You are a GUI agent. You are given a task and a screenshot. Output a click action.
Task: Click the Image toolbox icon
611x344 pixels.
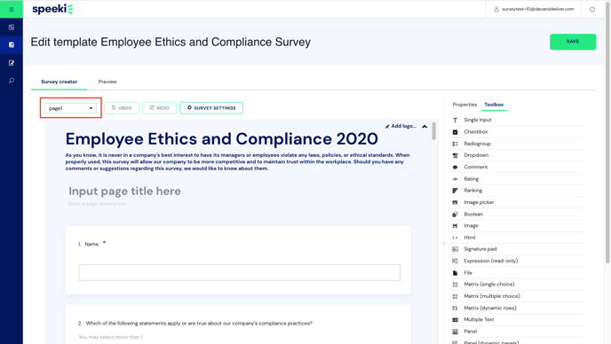click(455, 226)
